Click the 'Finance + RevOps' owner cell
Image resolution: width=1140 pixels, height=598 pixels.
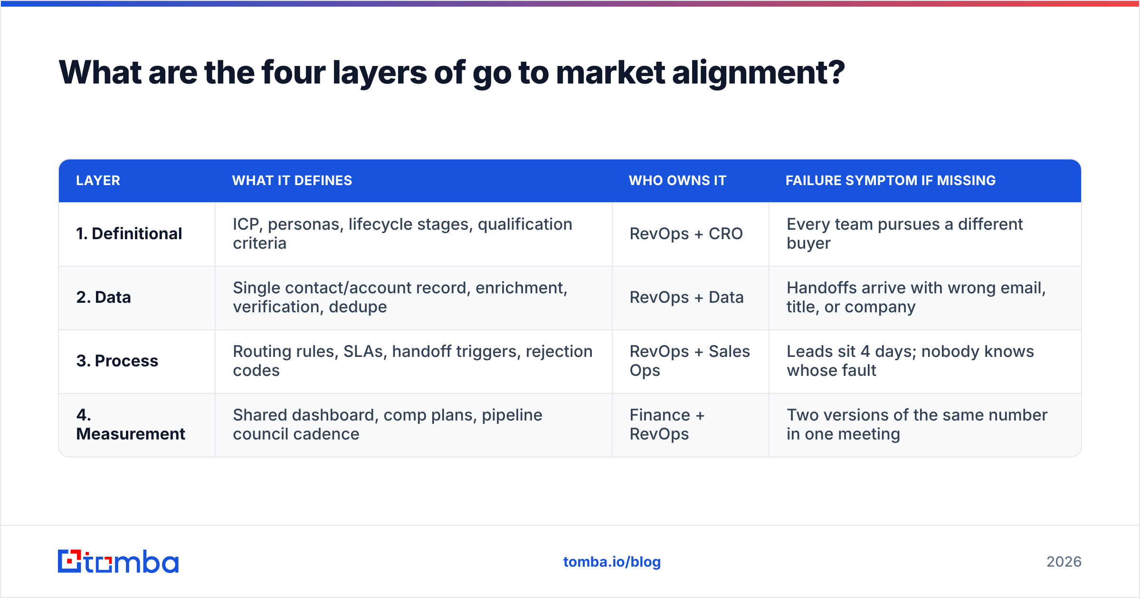click(691, 425)
